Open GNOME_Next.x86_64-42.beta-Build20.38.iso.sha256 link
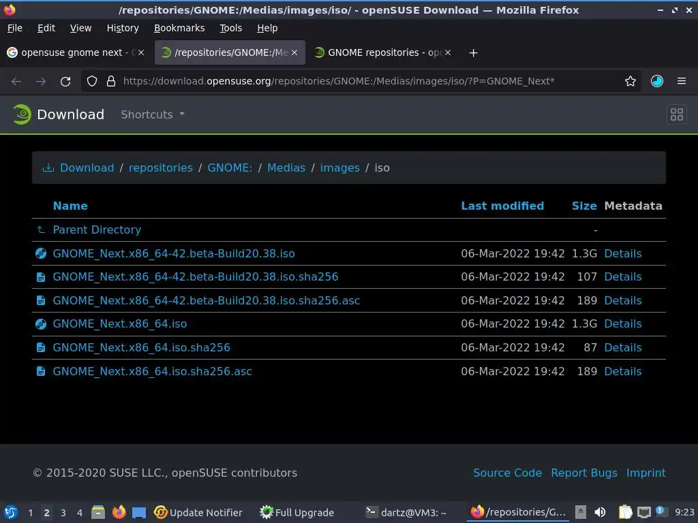Image resolution: width=698 pixels, height=523 pixels. [x=196, y=277]
